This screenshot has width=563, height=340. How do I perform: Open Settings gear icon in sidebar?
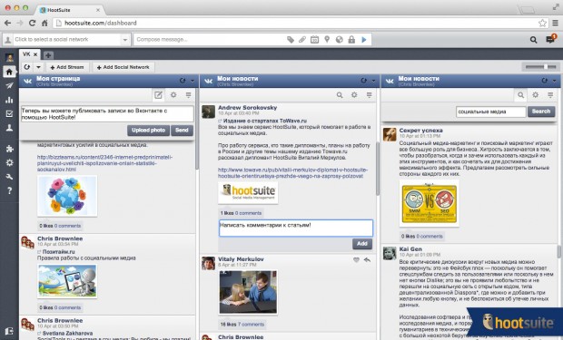click(x=9, y=162)
